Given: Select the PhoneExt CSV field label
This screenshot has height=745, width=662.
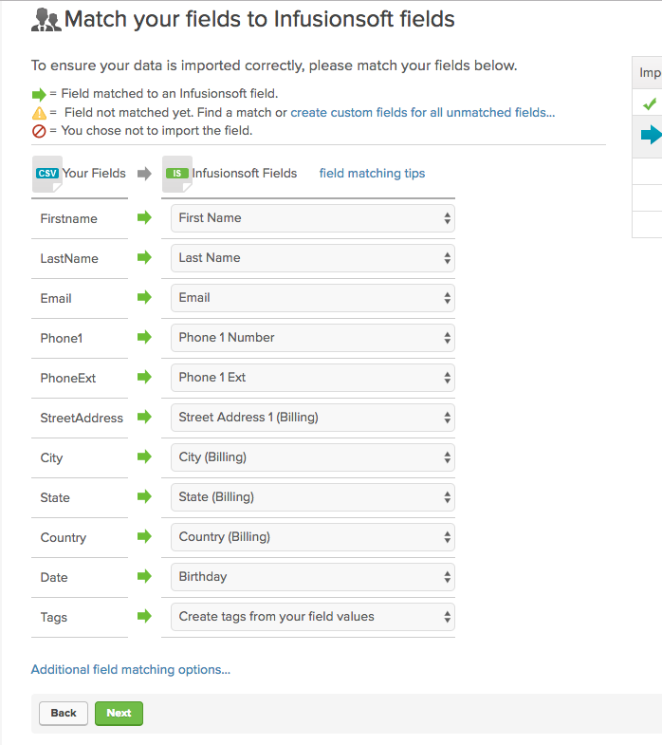Looking at the screenshot, I should coord(68,379).
